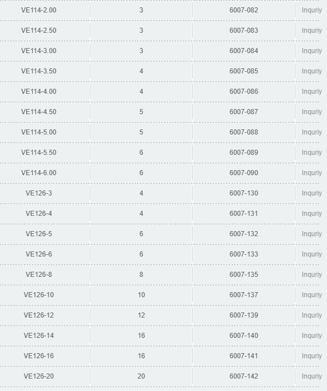Open the Inquriy link for VE126-6
The height and width of the screenshot is (391, 327).
(x=312, y=254)
